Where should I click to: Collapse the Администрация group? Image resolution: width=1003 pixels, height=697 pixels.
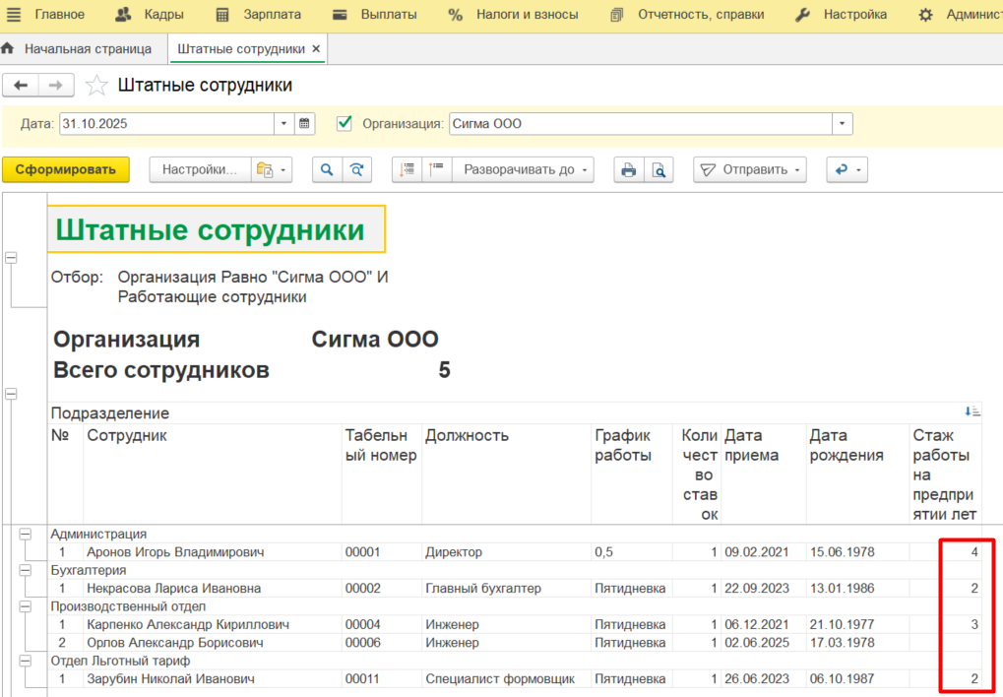point(25,534)
